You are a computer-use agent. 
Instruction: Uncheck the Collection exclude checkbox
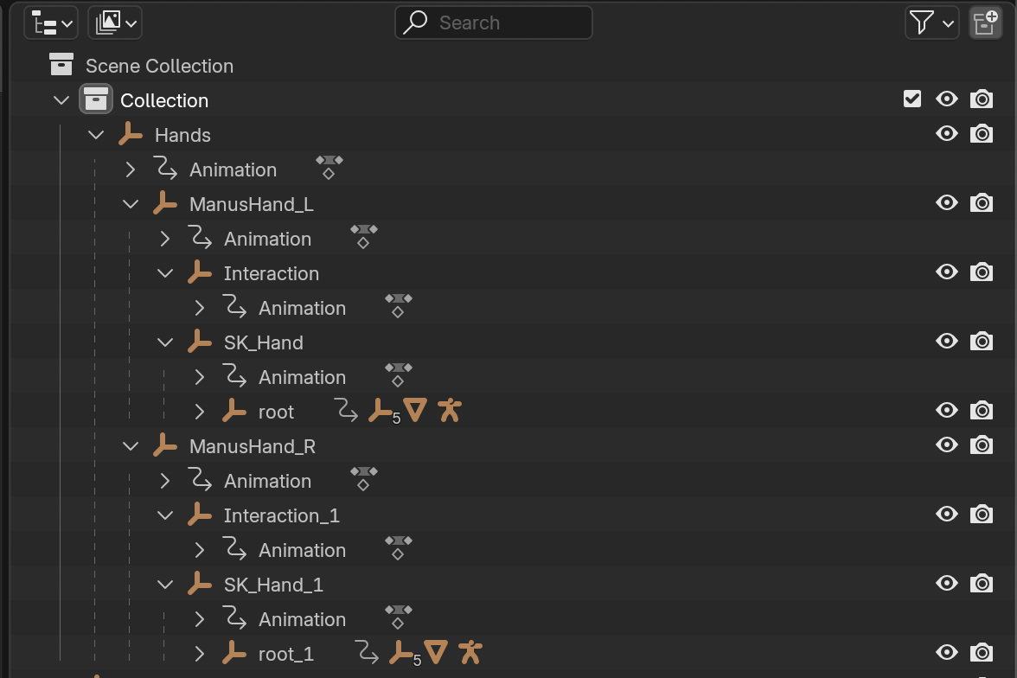[912, 99]
